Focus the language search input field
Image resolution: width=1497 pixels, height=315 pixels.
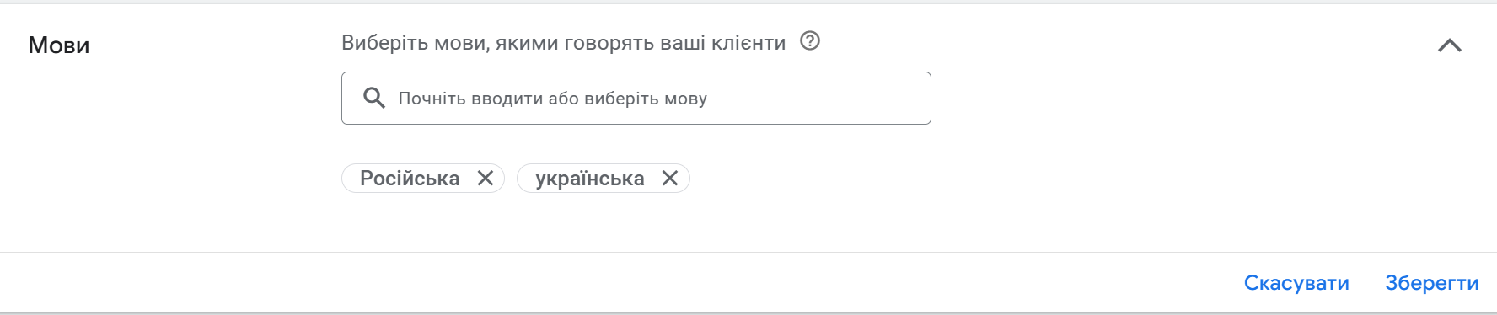tap(636, 98)
